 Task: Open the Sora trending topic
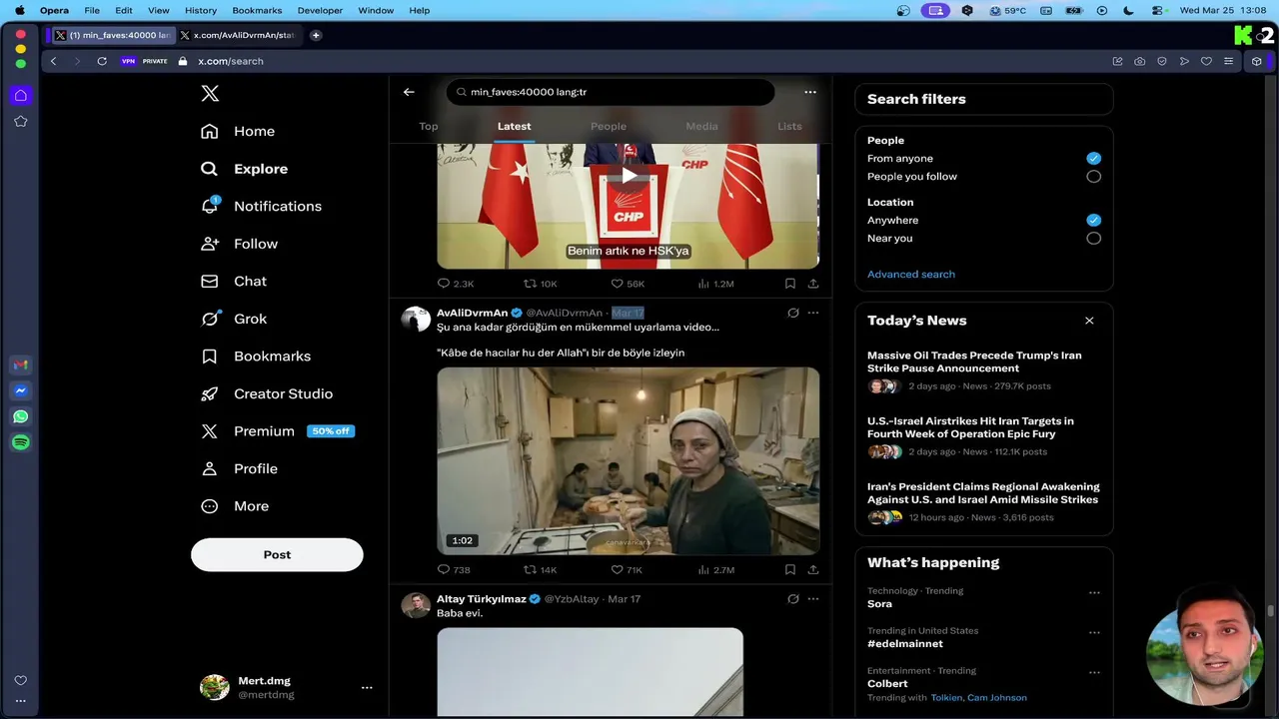[x=879, y=603]
